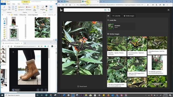Click the Edge address bar URL
Image resolution: width=173 pixels, height=97 pixels.
point(110,5)
